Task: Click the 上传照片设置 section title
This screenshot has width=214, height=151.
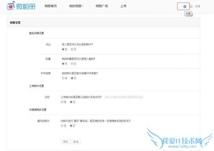Action: pos(36,86)
